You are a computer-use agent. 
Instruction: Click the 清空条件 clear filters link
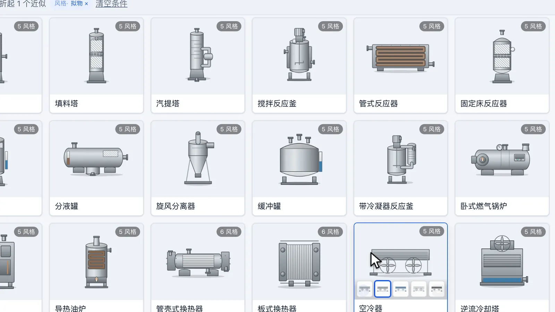pyautogui.click(x=111, y=4)
